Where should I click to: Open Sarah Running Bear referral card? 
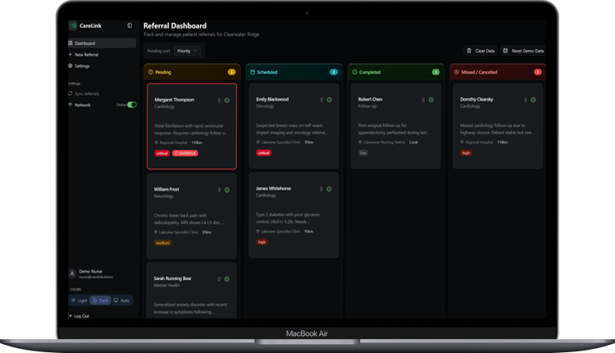[191, 291]
